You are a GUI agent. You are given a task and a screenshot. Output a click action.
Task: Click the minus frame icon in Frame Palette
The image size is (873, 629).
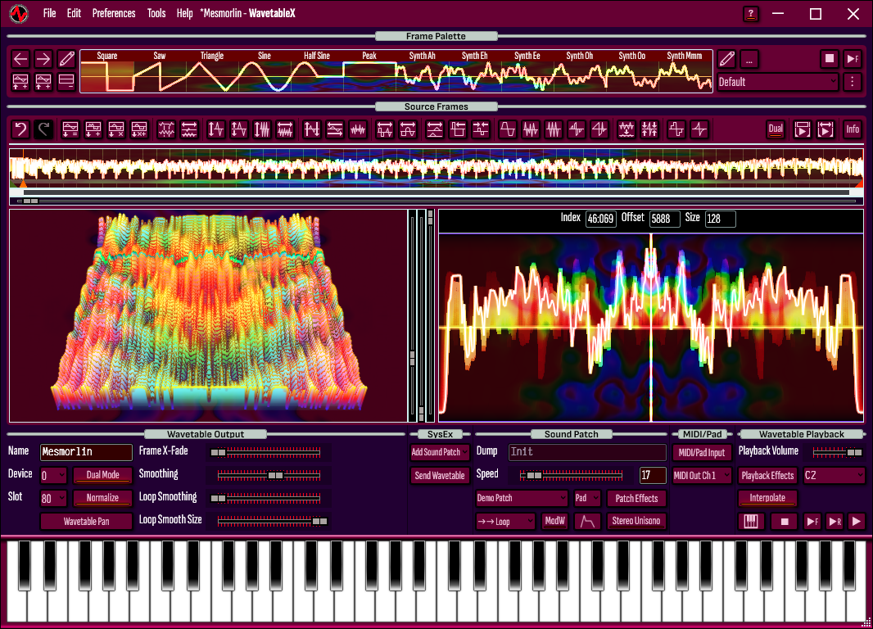(66, 81)
